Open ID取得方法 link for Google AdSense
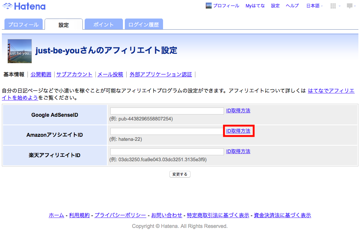The image size is (361, 232). (238, 110)
